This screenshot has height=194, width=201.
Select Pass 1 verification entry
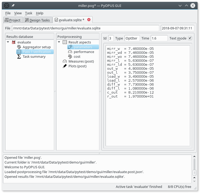36,52
